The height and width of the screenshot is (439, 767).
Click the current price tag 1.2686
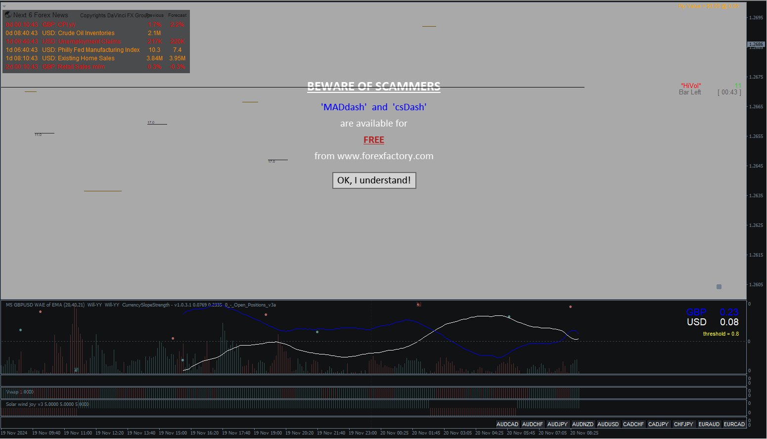[757, 44]
